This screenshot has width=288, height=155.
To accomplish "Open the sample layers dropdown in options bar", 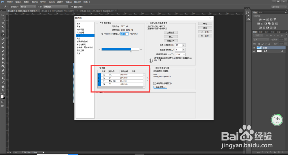I will pyautogui.click(x=56, y=7).
